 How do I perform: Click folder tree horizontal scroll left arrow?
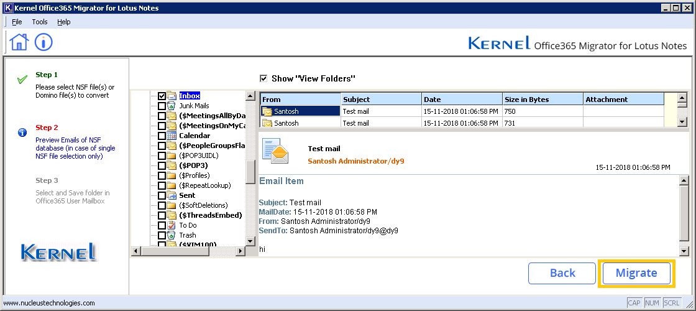coord(136,251)
